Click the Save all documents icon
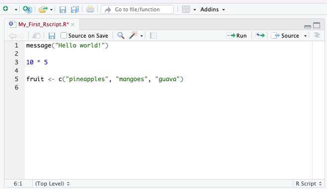 (74, 9)
